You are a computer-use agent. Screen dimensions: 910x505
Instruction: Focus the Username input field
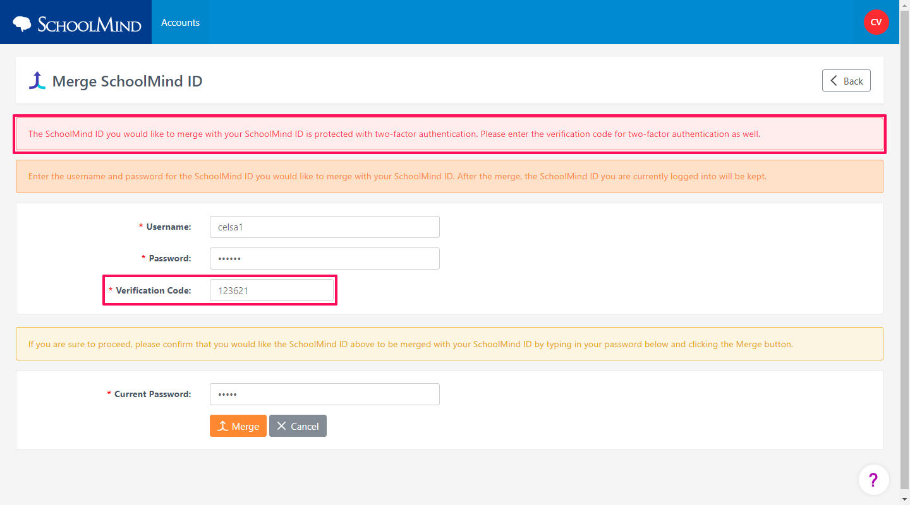pyautogui.click(x=324, y=227)
